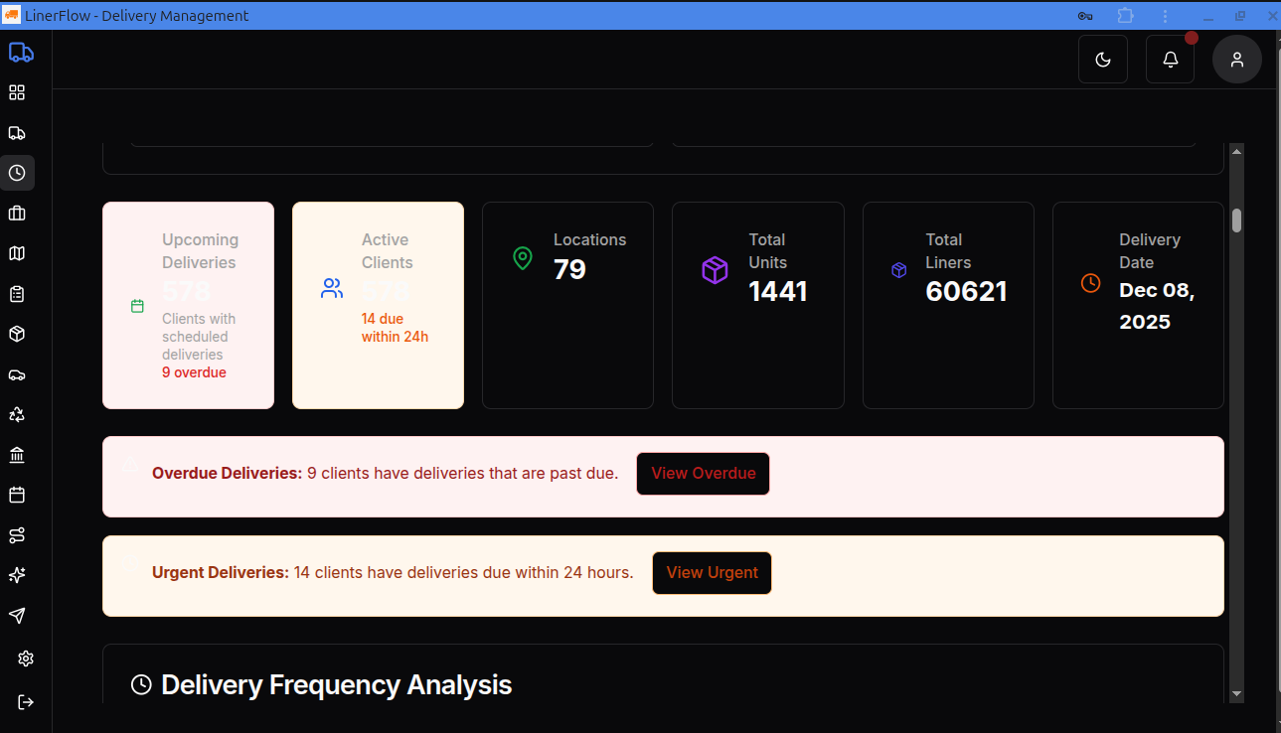Viewport: 1281px width, 733px height.
Task: Open the settings gear in sidebar
Action: [25, 658]
